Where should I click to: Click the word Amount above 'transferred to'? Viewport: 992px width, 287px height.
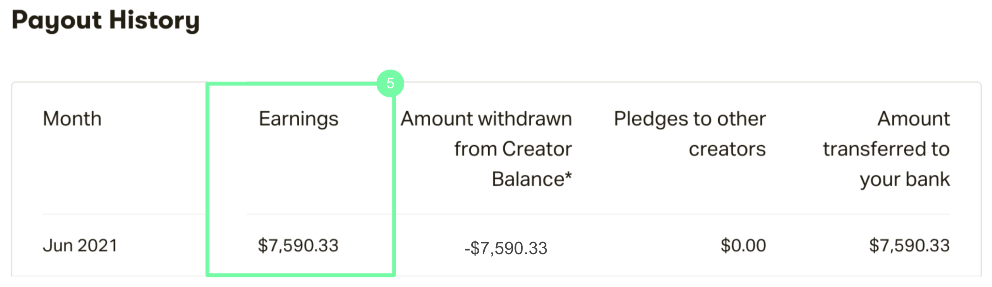point(913,119)
